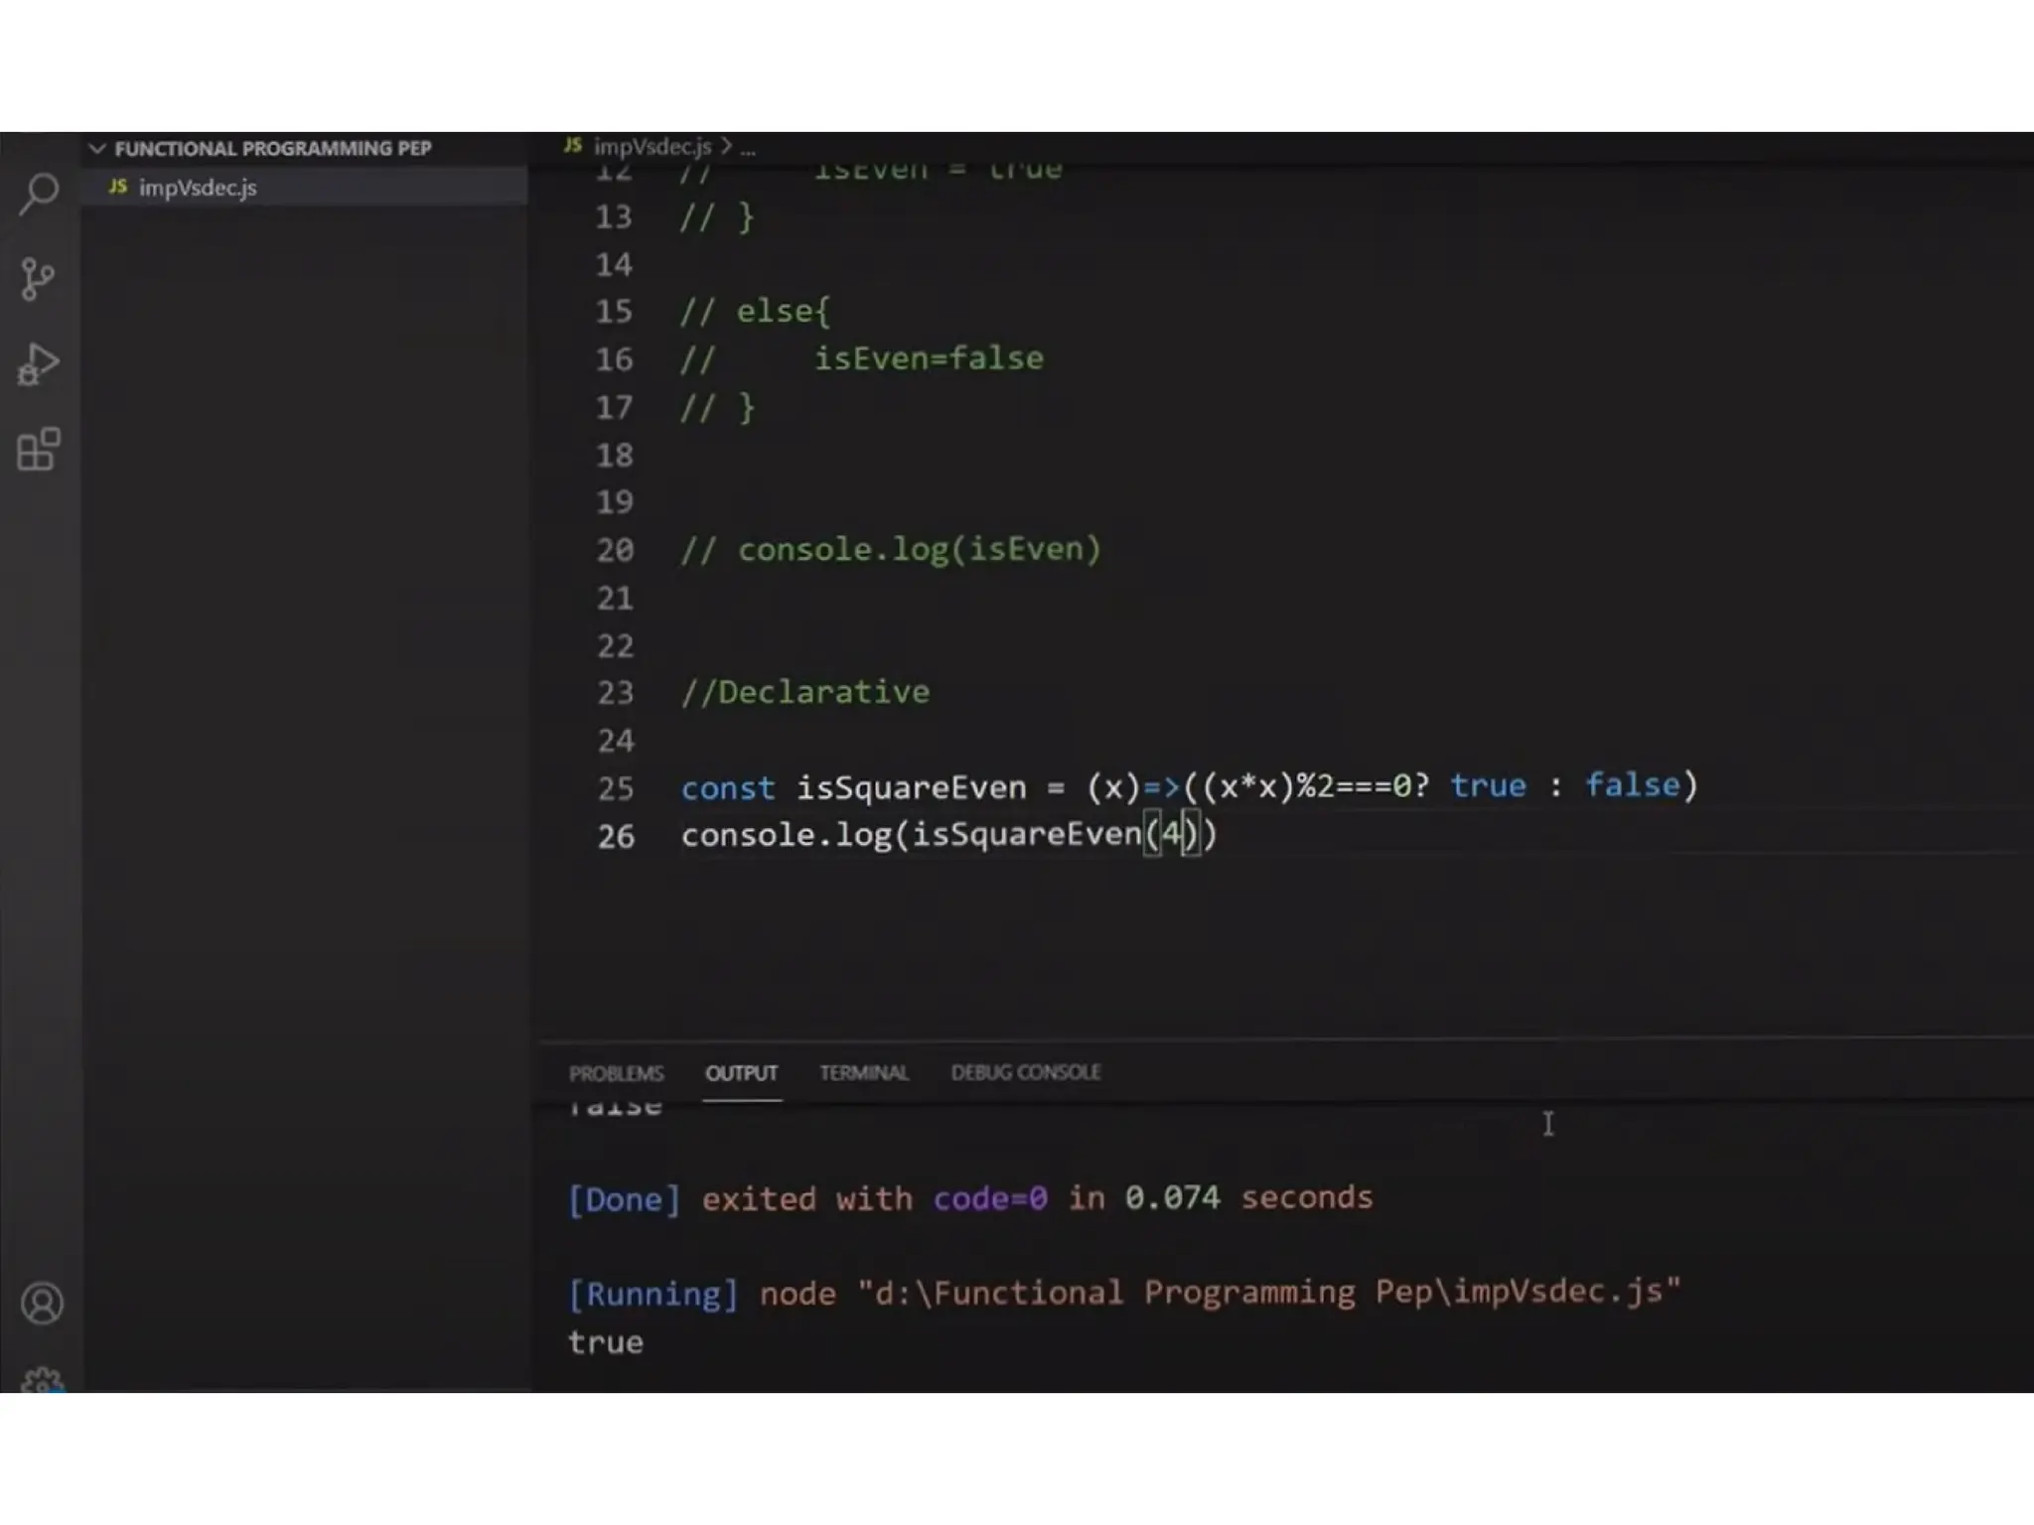
Task: Click JS file icon beside impVsdec.js in explorer
Action: [x=118, y=187]
